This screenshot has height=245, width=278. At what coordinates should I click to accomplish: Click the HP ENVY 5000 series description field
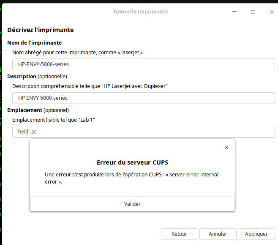(144, 98)
